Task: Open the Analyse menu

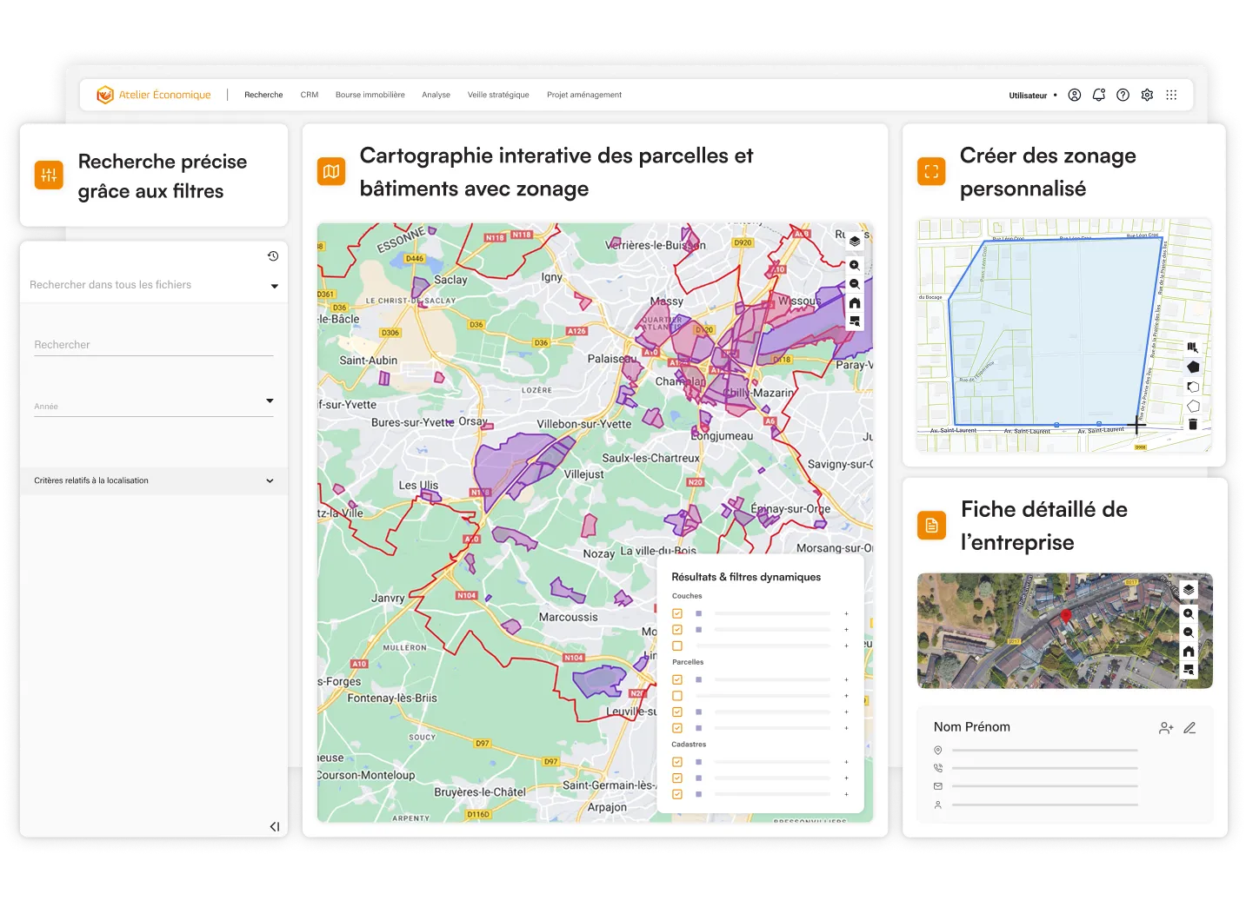Action: (x=436, y=95)
